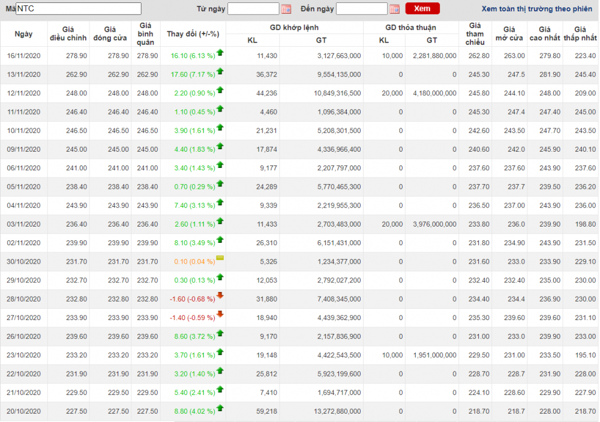Click matched value 3,127,663,000
The height and width of the screenshot is (422, 600).
(x=339, y=56)
